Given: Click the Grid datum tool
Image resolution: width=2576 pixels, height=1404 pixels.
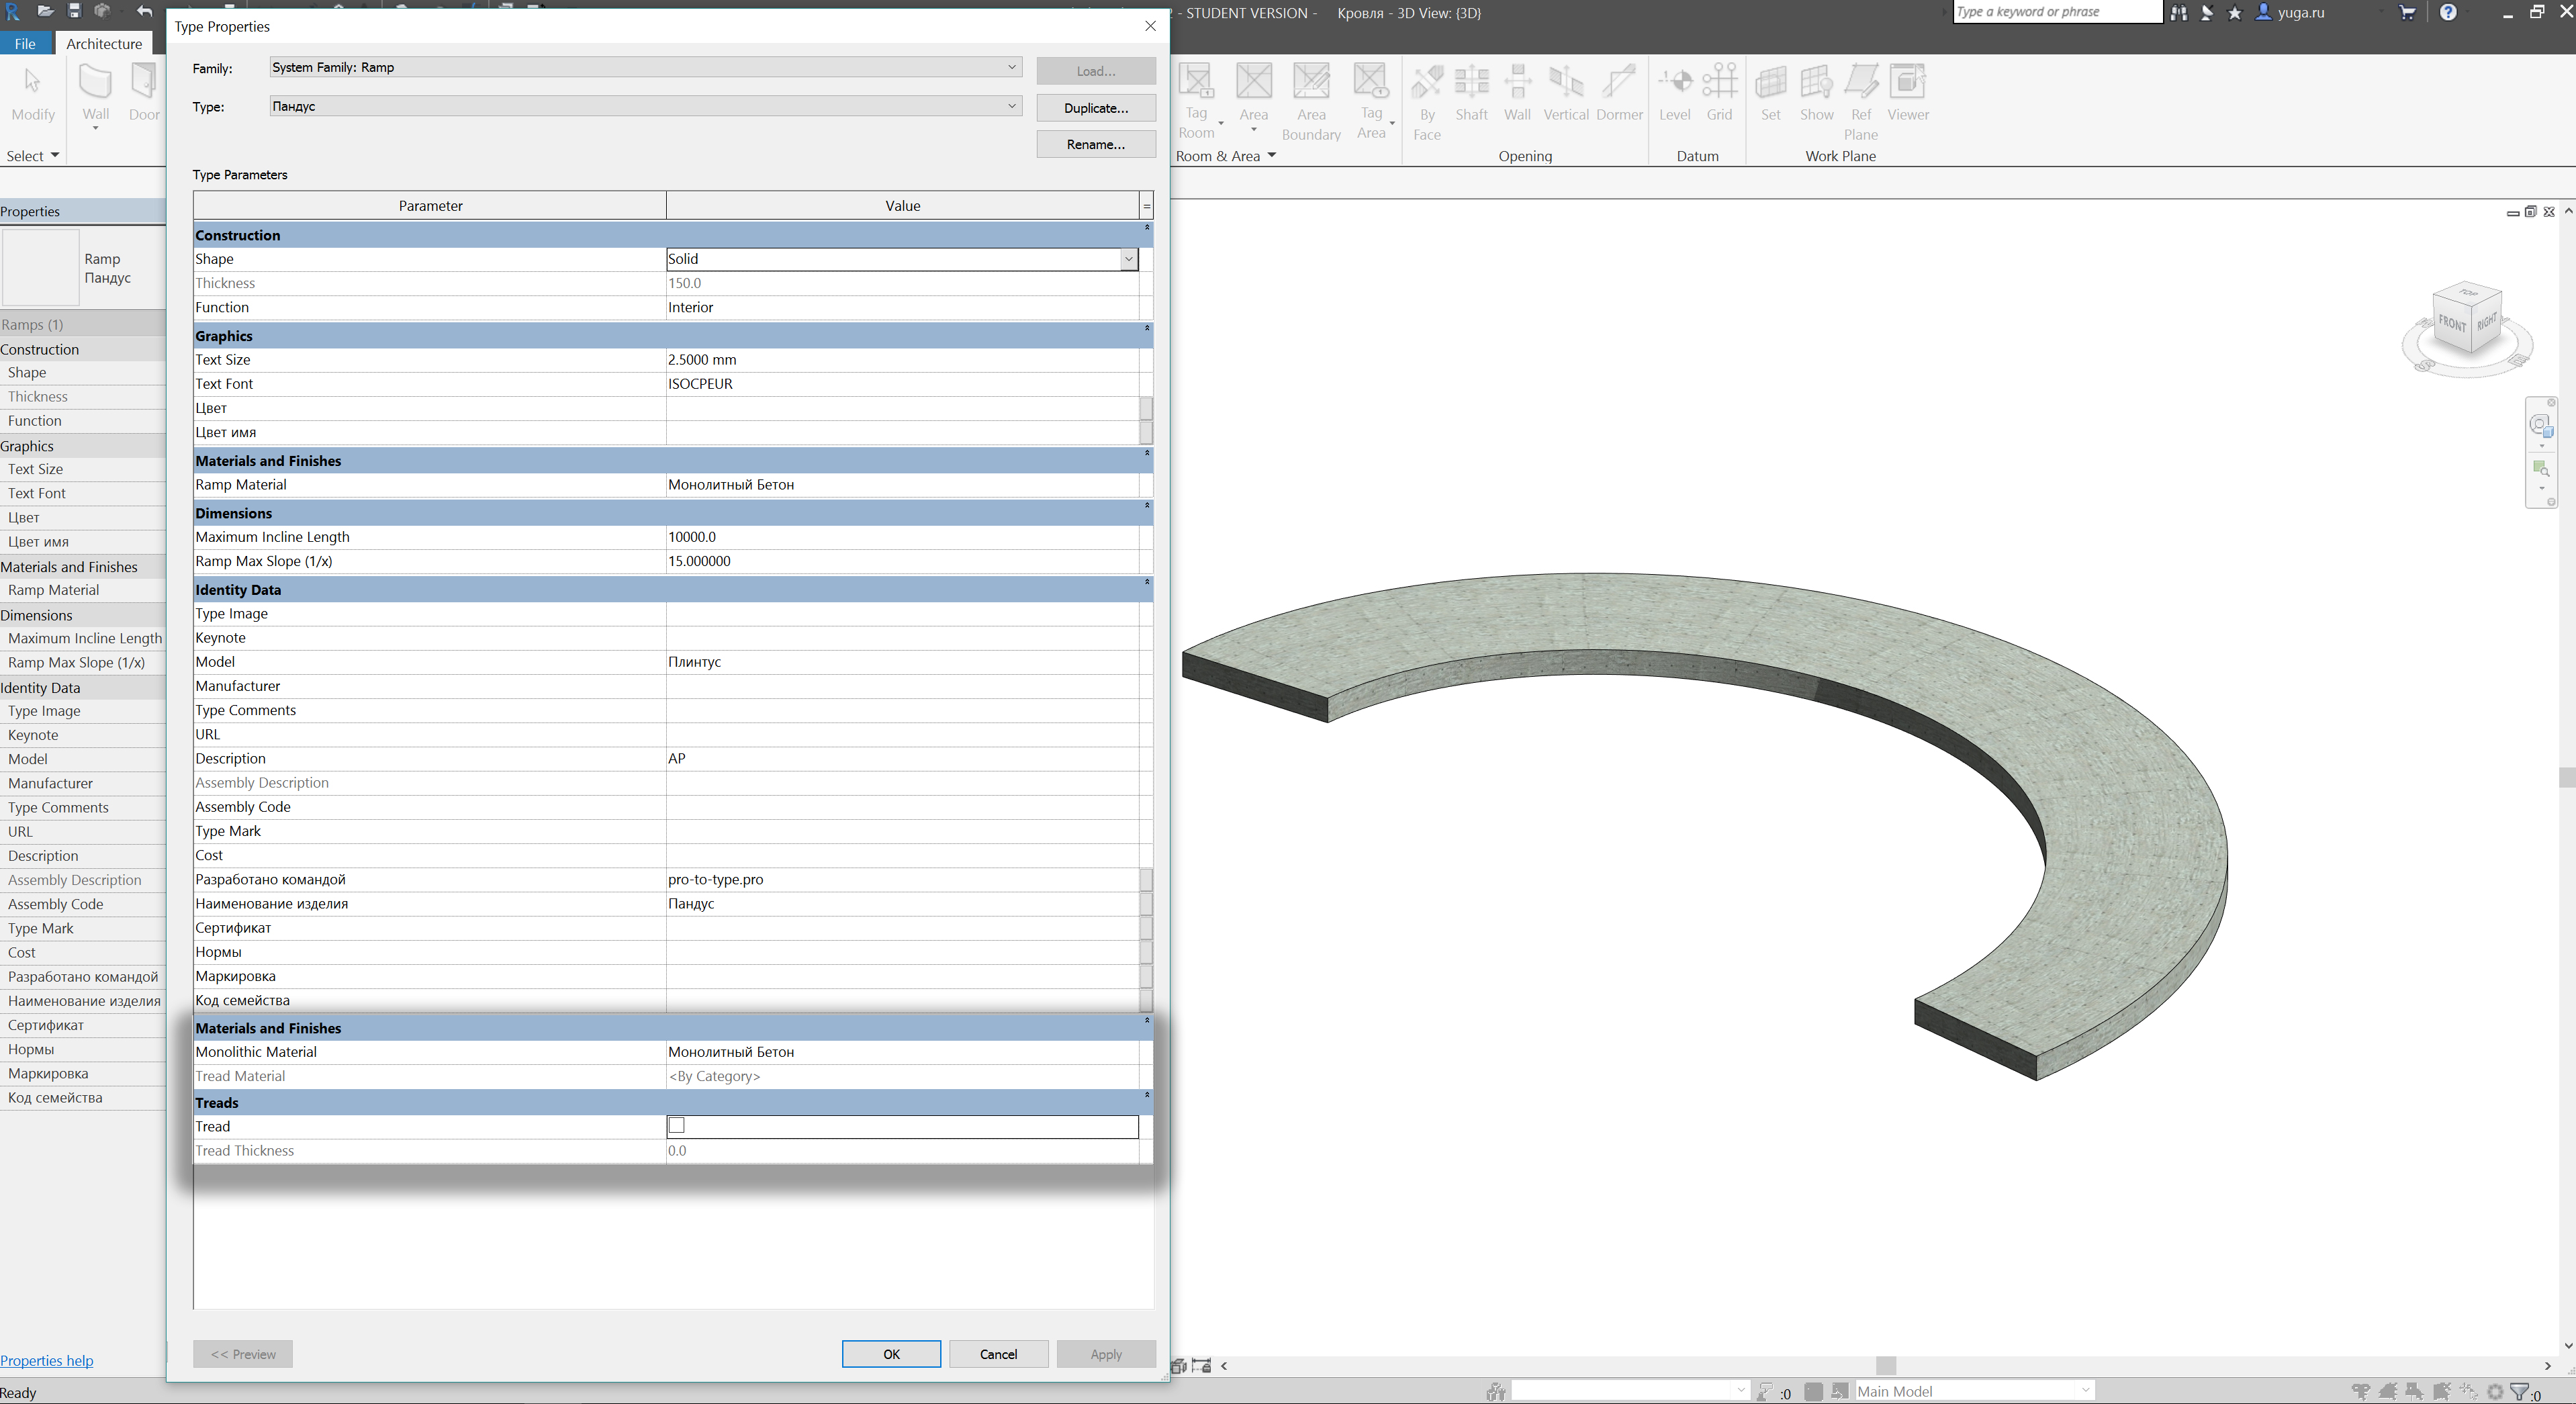Looking at the screenshot, I should (x=1720, y=95).
